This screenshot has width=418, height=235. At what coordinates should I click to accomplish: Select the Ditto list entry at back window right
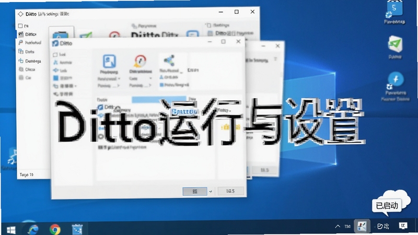coord(230,33)
